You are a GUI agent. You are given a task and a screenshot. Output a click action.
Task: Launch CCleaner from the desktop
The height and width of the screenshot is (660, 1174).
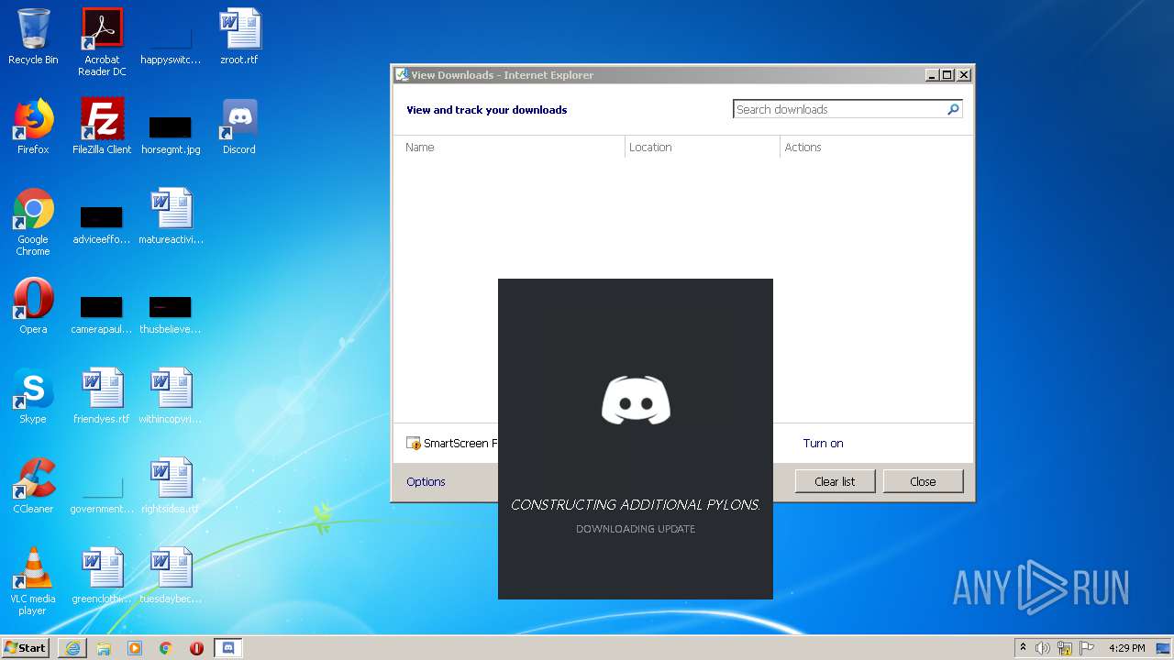click(33, 486)
